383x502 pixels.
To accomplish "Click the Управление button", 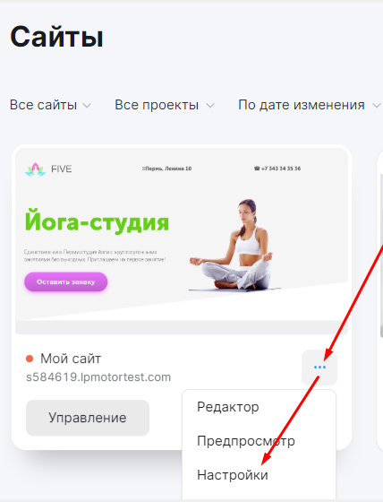I will tap(88, 418).
